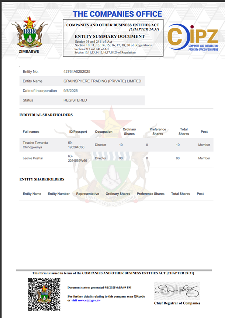The width and height of the screenshot is (225, 318).
Task: Click Preference Shares header in entity shareholders table
Action: [x=150, y=194]
